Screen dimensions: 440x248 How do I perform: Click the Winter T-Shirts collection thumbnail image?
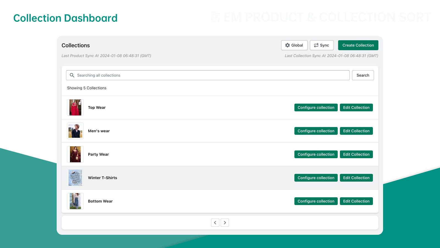pyautogui.click(x=75, y=178)
